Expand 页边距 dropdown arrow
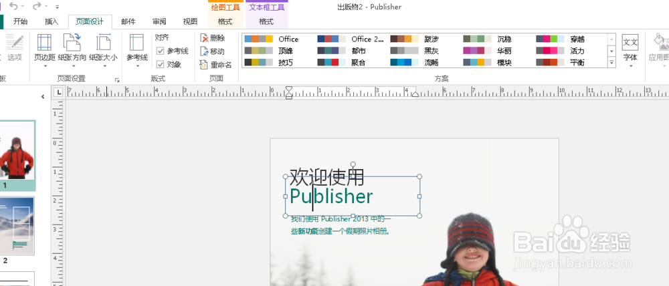 pyautogui.click(x=44, y=66)
